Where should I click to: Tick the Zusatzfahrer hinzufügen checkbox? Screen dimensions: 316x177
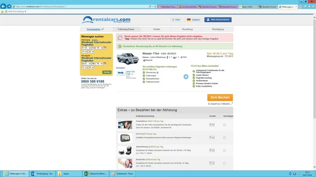224,125
